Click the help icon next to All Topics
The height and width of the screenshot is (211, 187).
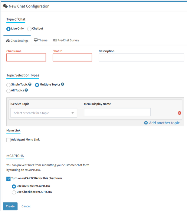(26, 90)
